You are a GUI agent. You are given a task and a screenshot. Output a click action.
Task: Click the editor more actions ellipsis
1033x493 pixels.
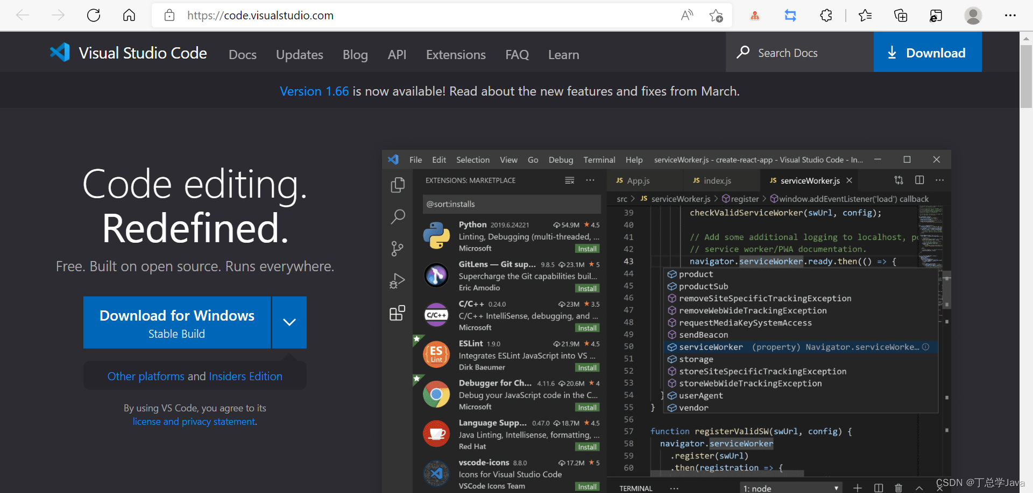click(x=939, y=180)
